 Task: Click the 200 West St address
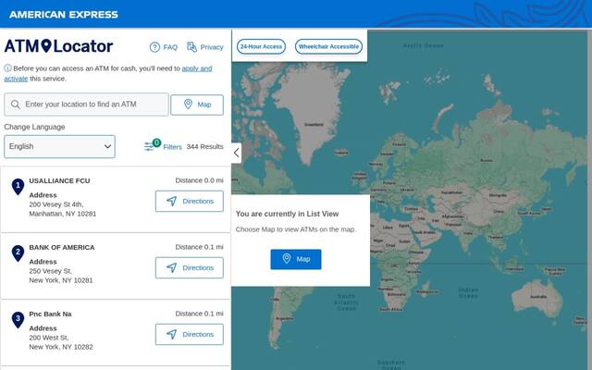(61, 342)
